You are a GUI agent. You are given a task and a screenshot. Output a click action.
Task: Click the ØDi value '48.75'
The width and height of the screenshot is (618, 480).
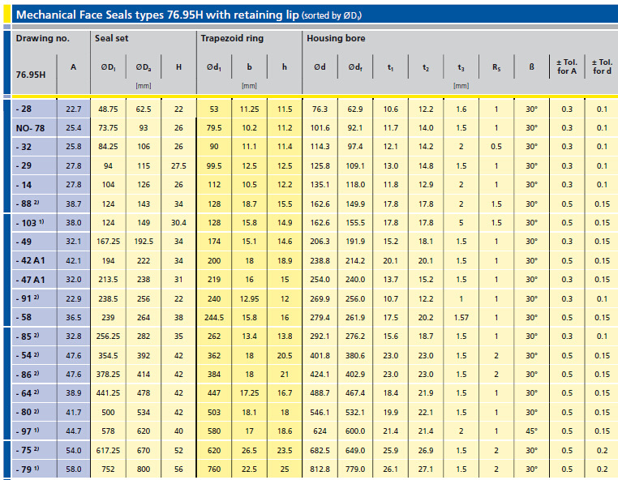click(x=108, y=109)
